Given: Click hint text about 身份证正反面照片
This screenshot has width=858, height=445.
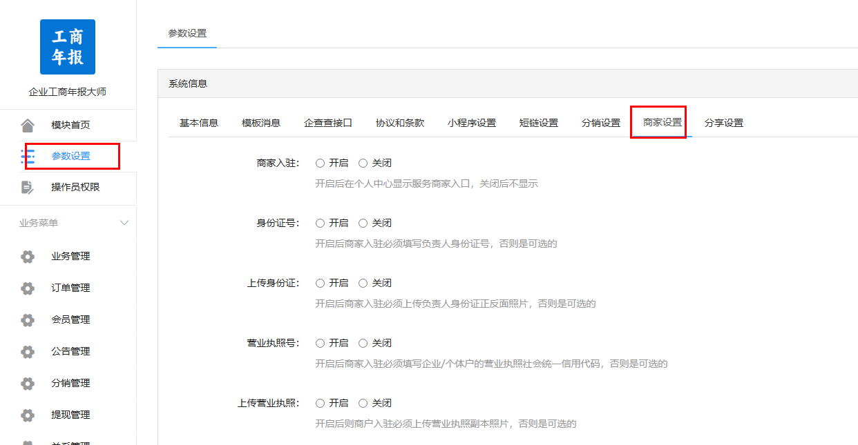Looking at the screenshot, I should point(455,304).
